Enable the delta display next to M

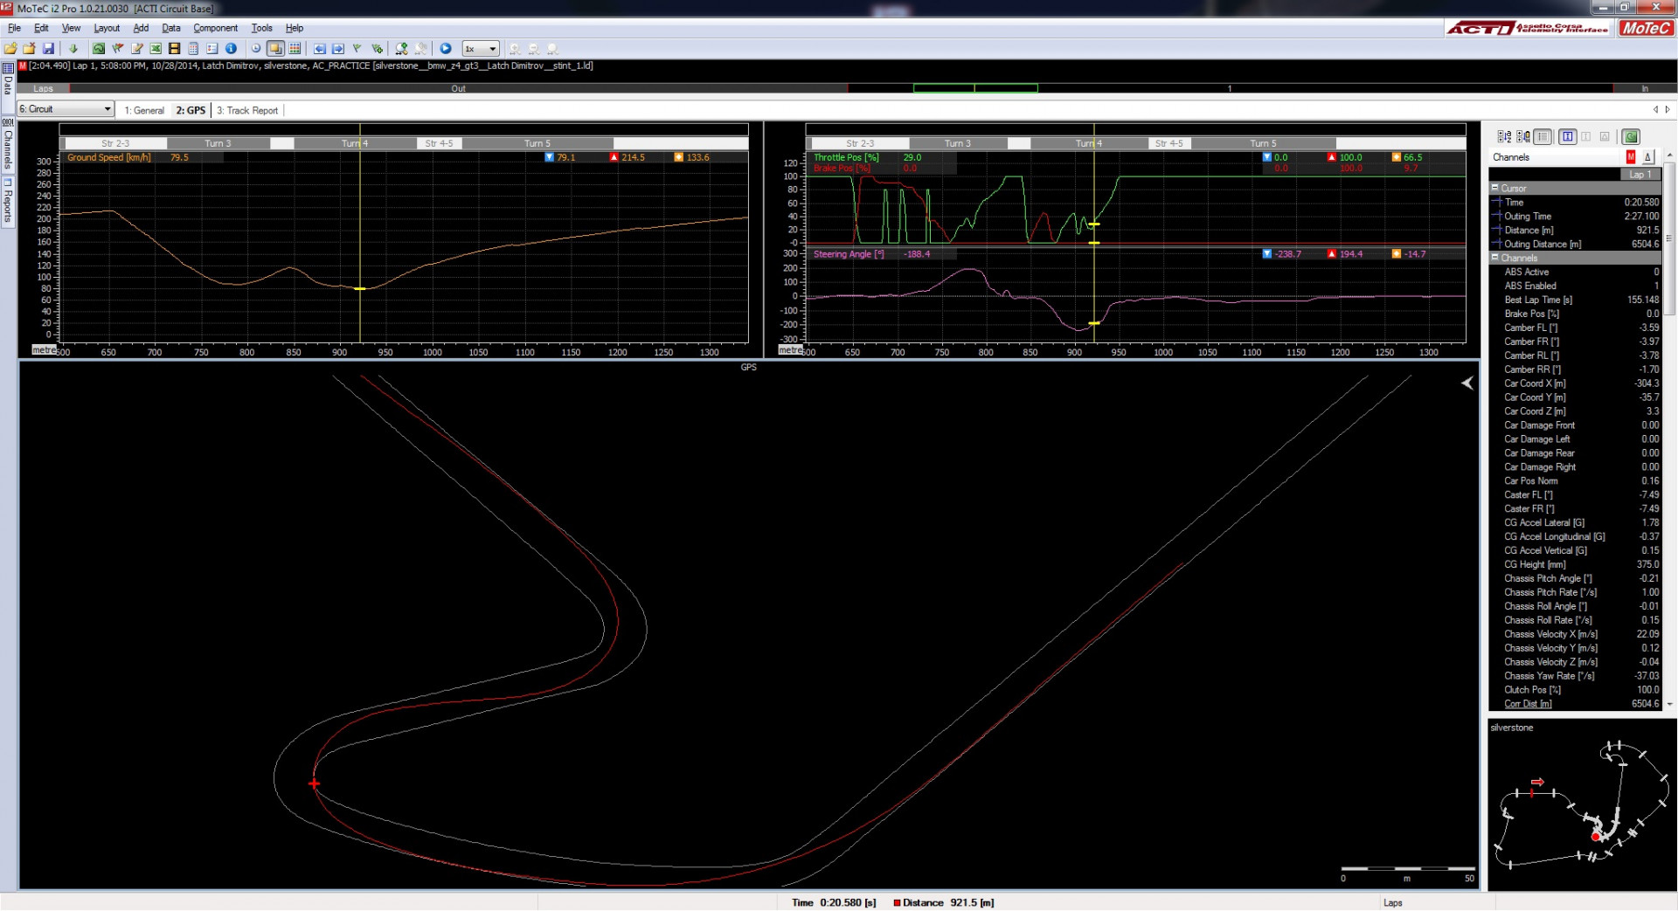tap(1647, 157)
